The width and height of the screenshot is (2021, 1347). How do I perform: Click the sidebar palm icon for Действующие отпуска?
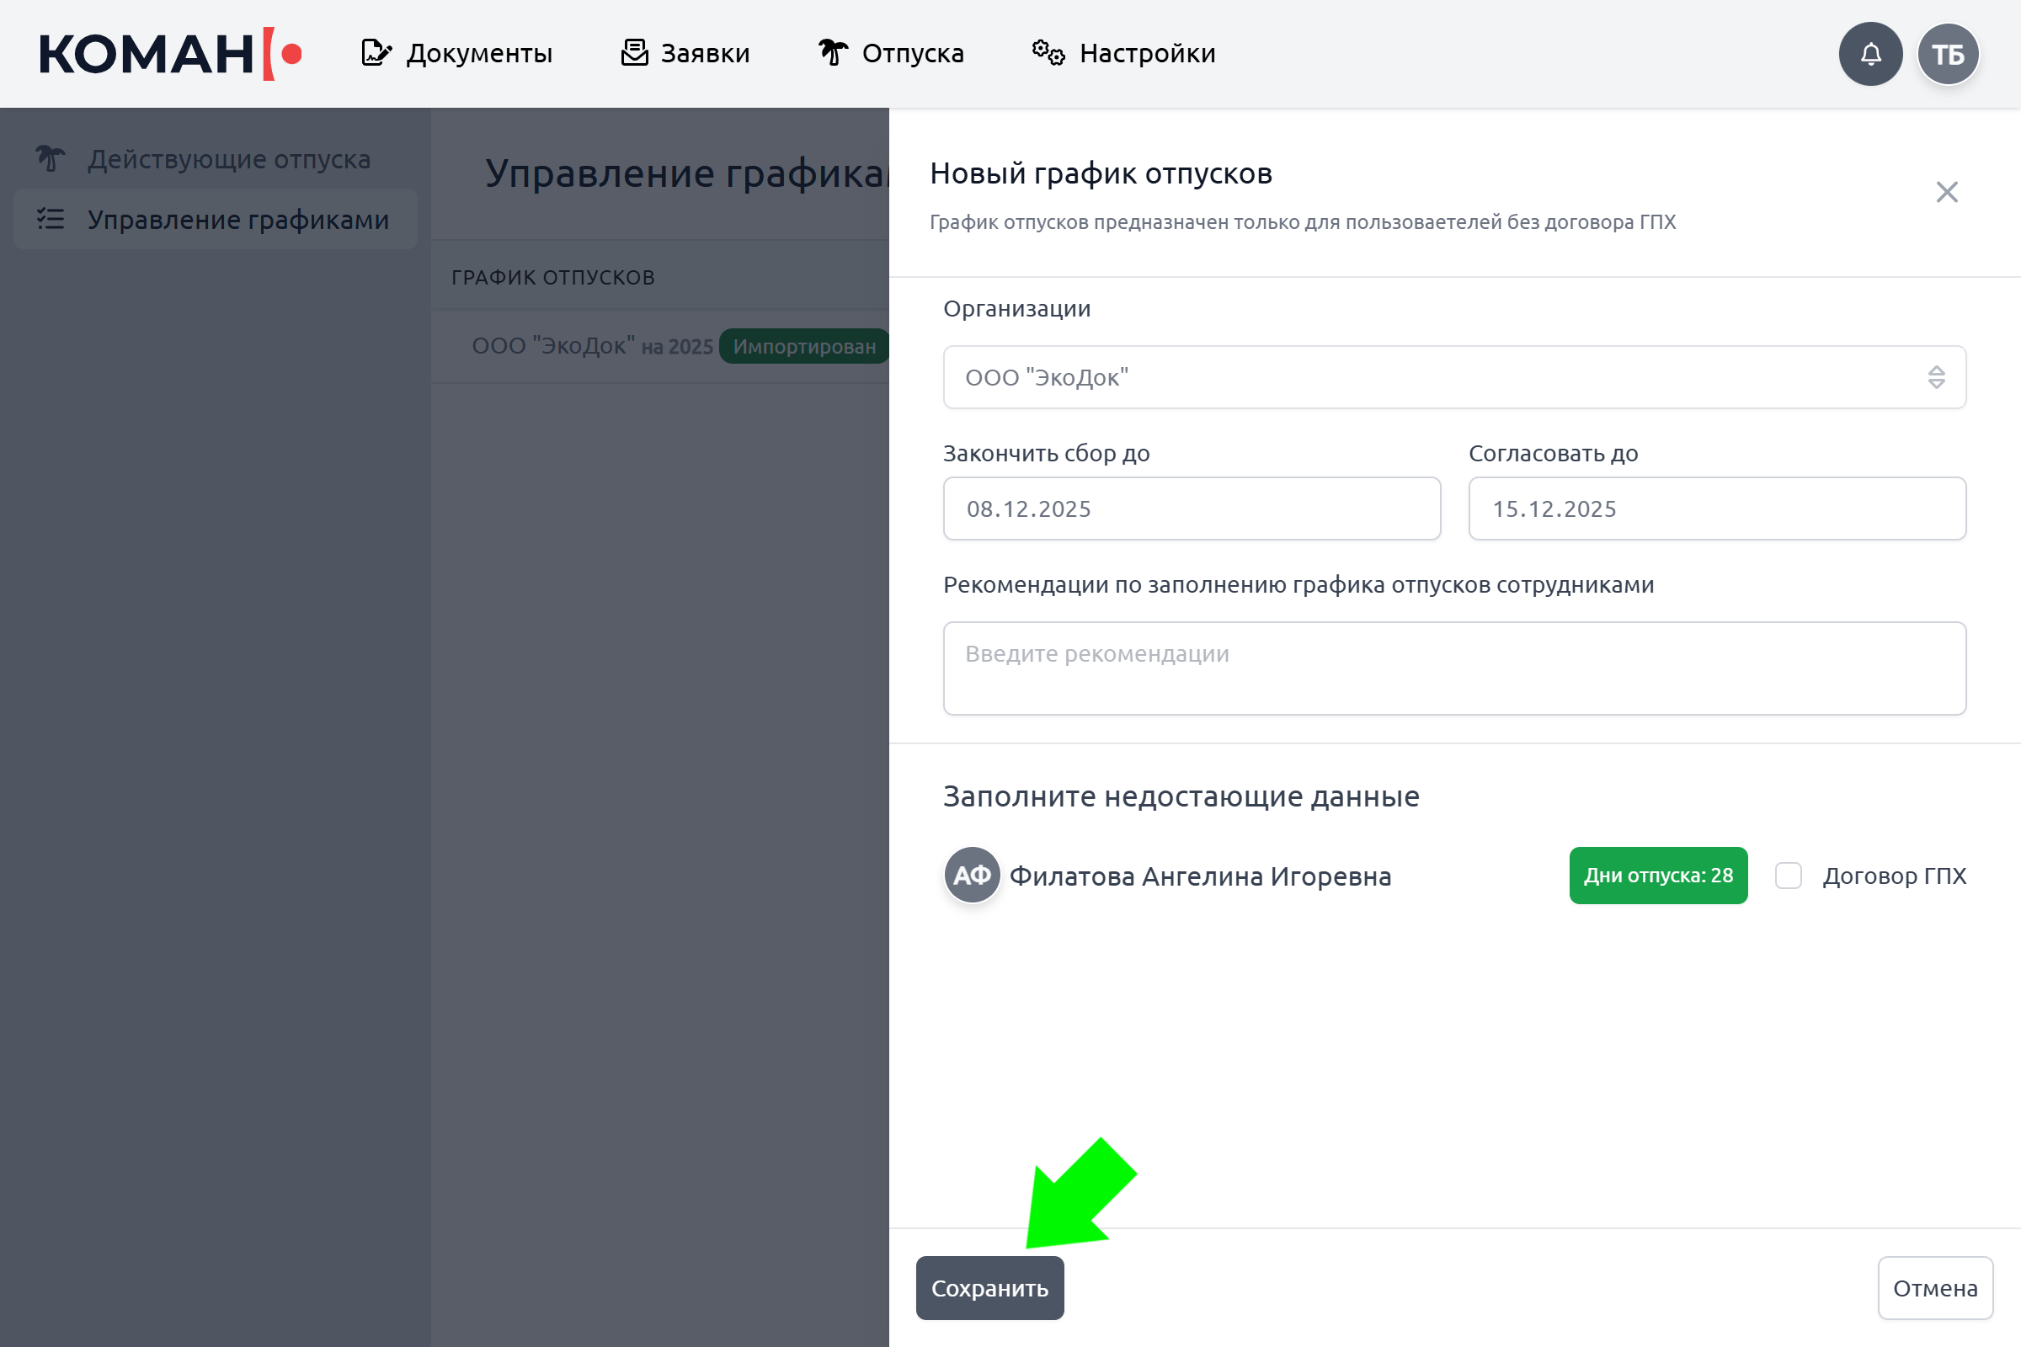pyautogui.click(x=50, y=158)
